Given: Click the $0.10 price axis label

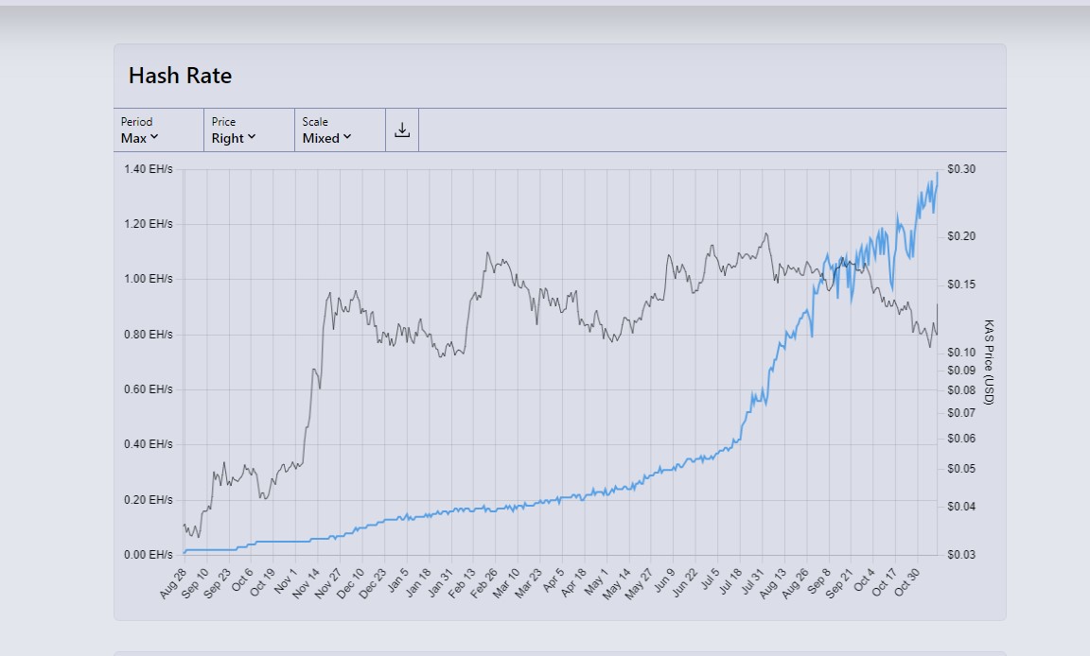Looking at the screenshot, I should pos(961,352).
